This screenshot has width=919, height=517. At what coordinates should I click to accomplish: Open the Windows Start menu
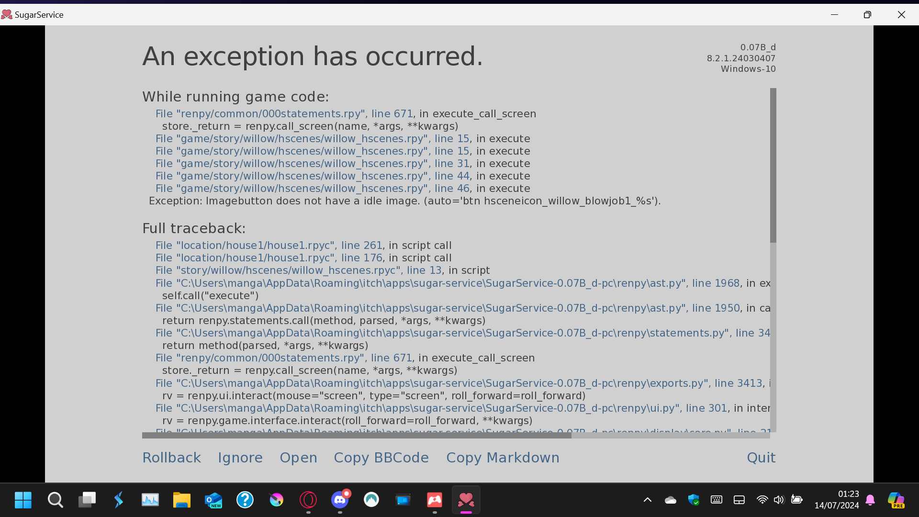point(23,500)
